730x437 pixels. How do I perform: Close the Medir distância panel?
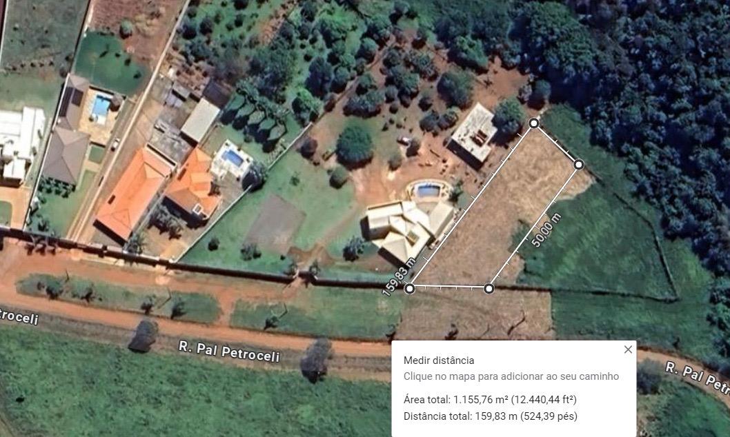(x=628, y=349)
